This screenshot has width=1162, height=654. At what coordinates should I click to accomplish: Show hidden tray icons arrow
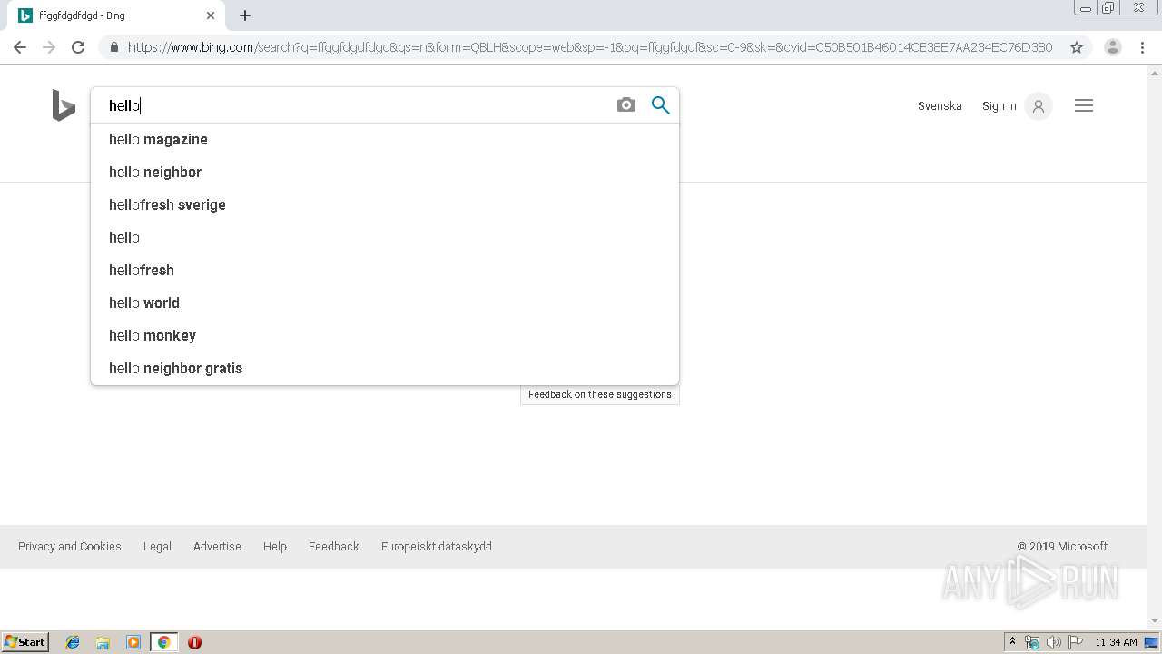click(x=1012, y=642)
